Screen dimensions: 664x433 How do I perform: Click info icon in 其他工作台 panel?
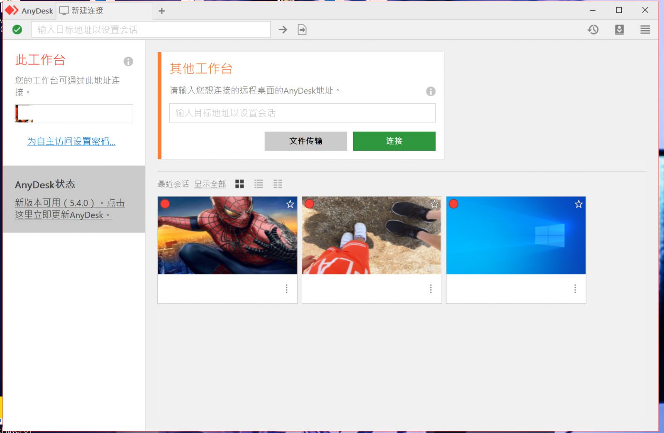[431, 91]
